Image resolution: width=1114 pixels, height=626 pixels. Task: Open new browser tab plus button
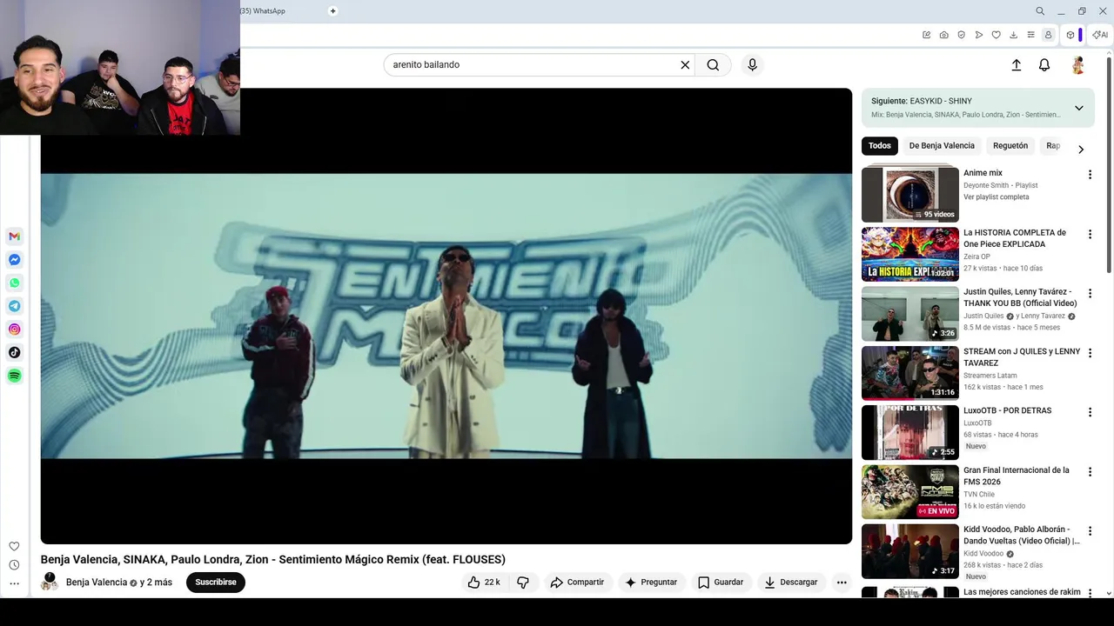coord(332,11)
